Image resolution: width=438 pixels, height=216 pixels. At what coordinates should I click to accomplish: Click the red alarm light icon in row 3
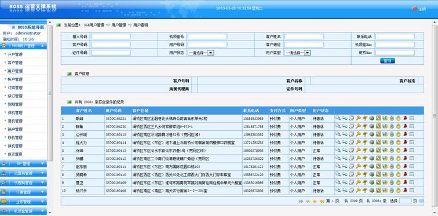(405, 134)
